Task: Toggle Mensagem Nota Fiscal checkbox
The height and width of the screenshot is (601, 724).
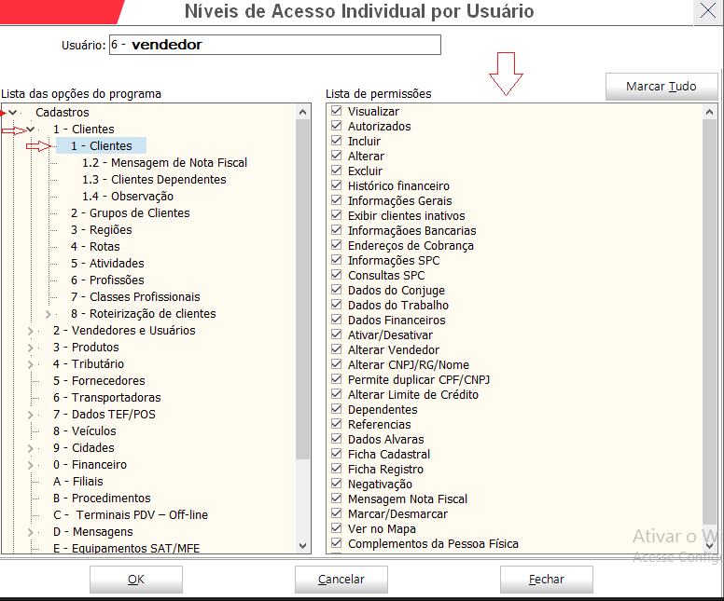Action: [337, 499]
